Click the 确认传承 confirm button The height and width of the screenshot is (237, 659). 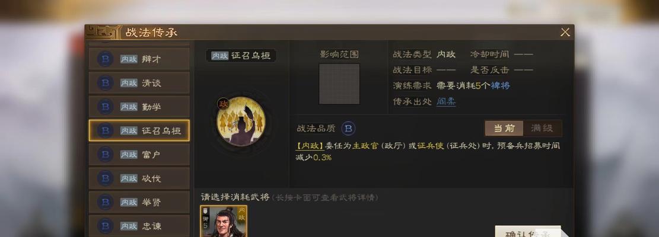click(528, 232)
